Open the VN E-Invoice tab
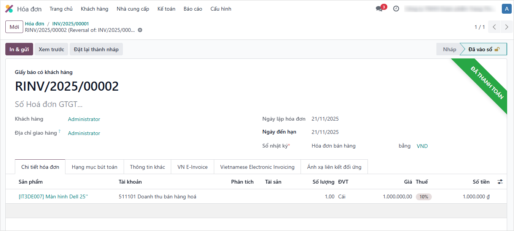514x231 pixels. tap(193, 167)
